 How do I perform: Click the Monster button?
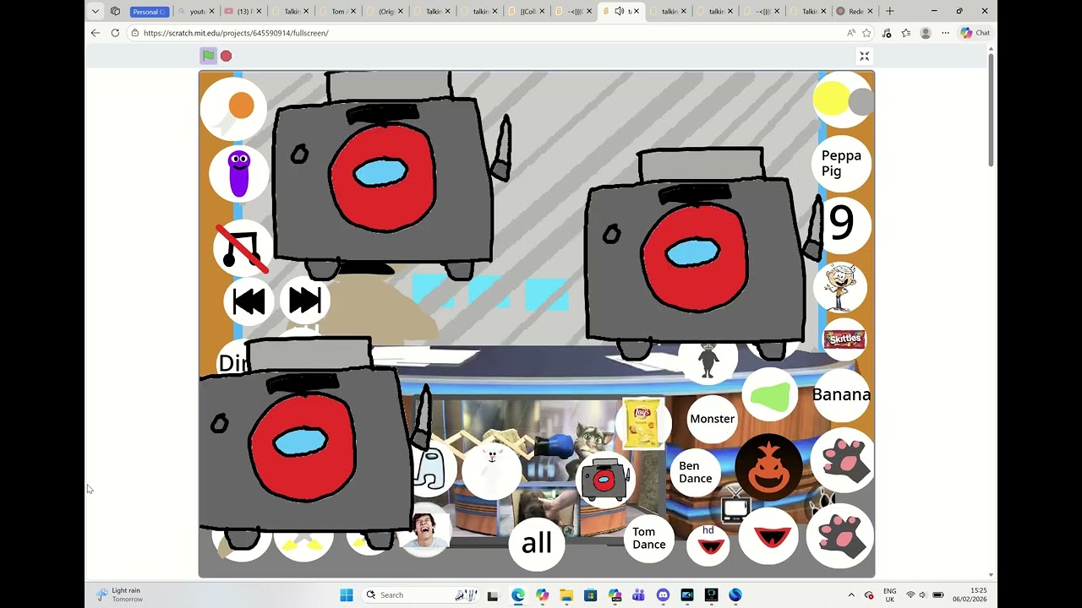pyautogui.click(x=712, y=419)
